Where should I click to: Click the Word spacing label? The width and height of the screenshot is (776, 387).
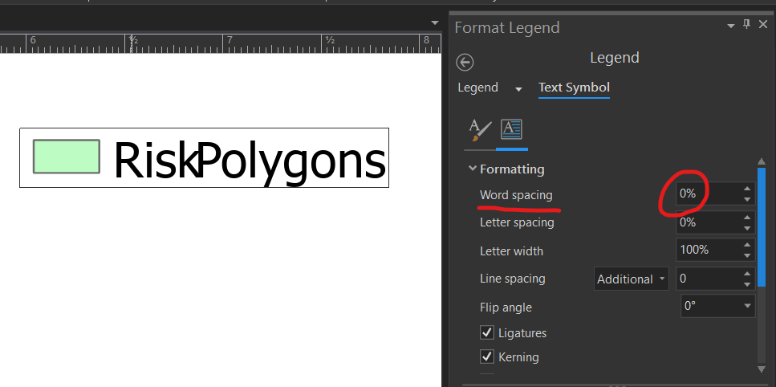point(516,195)
